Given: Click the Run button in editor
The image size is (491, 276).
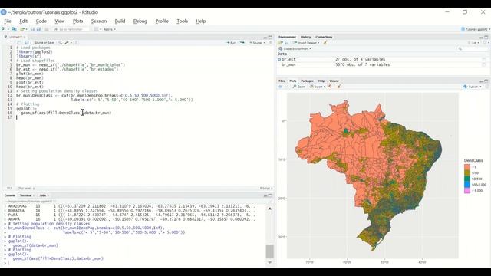Looking at the screenshot, I should tap(231, 43).
